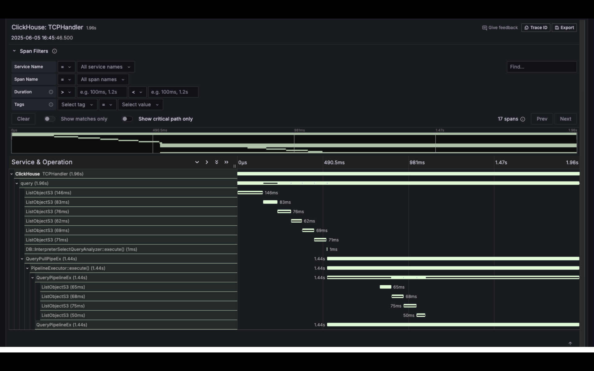Collapse the Span Filters section
The width and height of the screenshot is (594, 371).
pyautogui.click(x=14, y=51)
